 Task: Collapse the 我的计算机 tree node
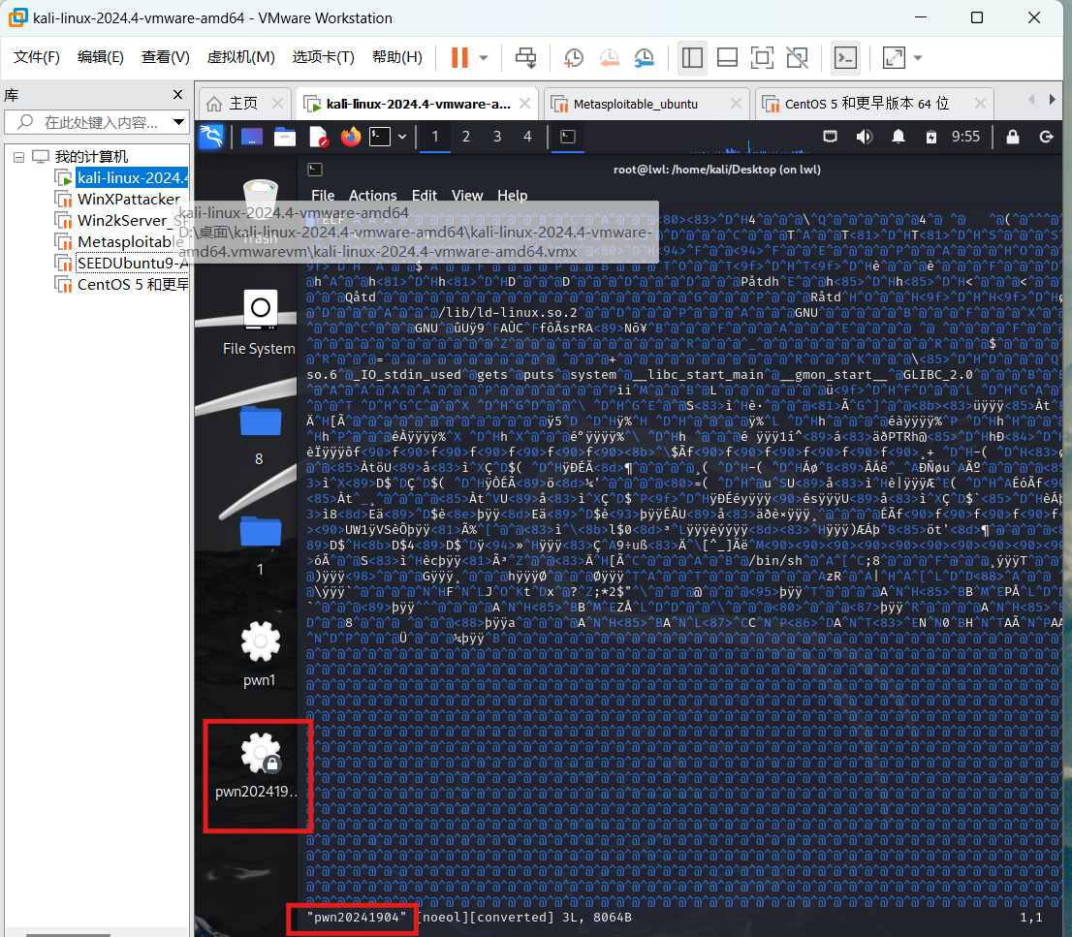(19, 157)
